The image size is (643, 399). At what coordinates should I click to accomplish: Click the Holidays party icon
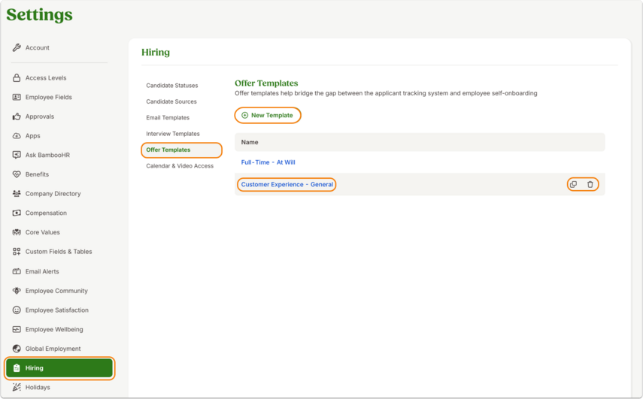[x=17, y=387]
